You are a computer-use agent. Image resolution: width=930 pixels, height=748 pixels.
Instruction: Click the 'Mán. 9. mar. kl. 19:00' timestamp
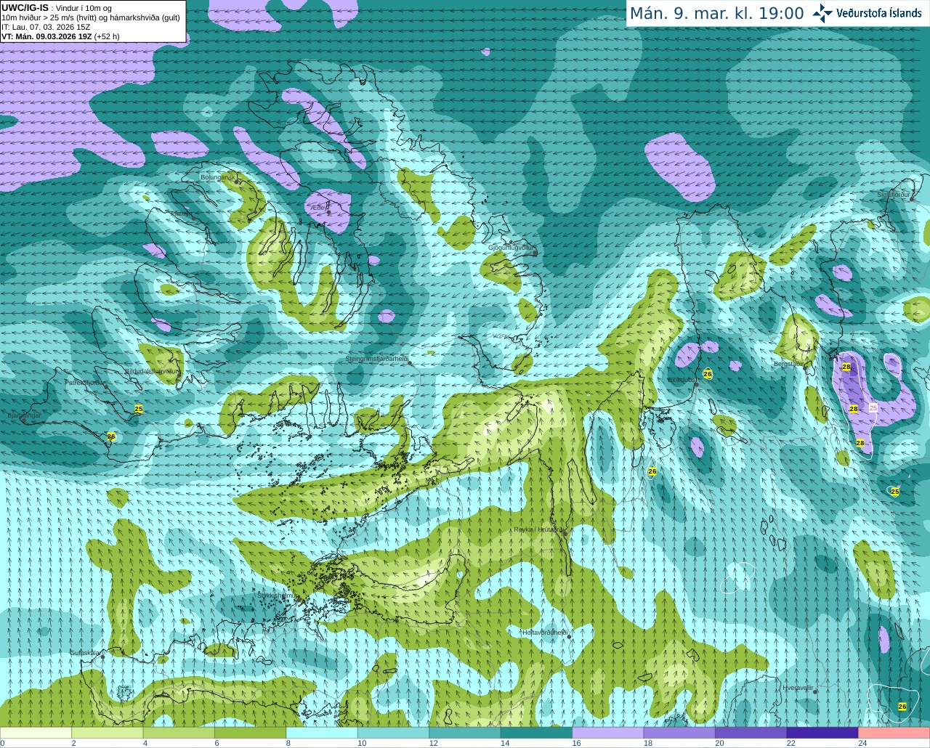(716, 13)
